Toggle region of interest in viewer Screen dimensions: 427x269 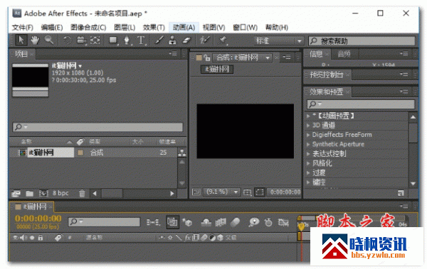point(260,192)
